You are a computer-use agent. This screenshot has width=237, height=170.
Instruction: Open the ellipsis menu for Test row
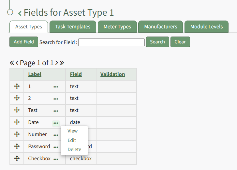(x=56, y=111)
